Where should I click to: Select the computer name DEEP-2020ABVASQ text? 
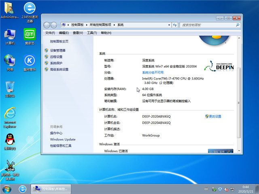tap(156, 116)
